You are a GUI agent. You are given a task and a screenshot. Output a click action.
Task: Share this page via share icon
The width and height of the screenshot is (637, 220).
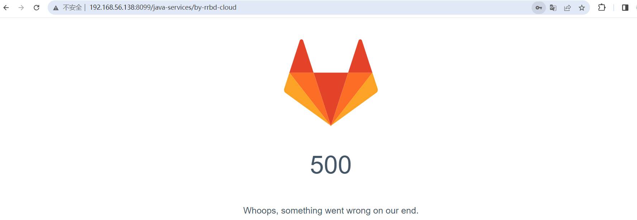pos(567,8)
